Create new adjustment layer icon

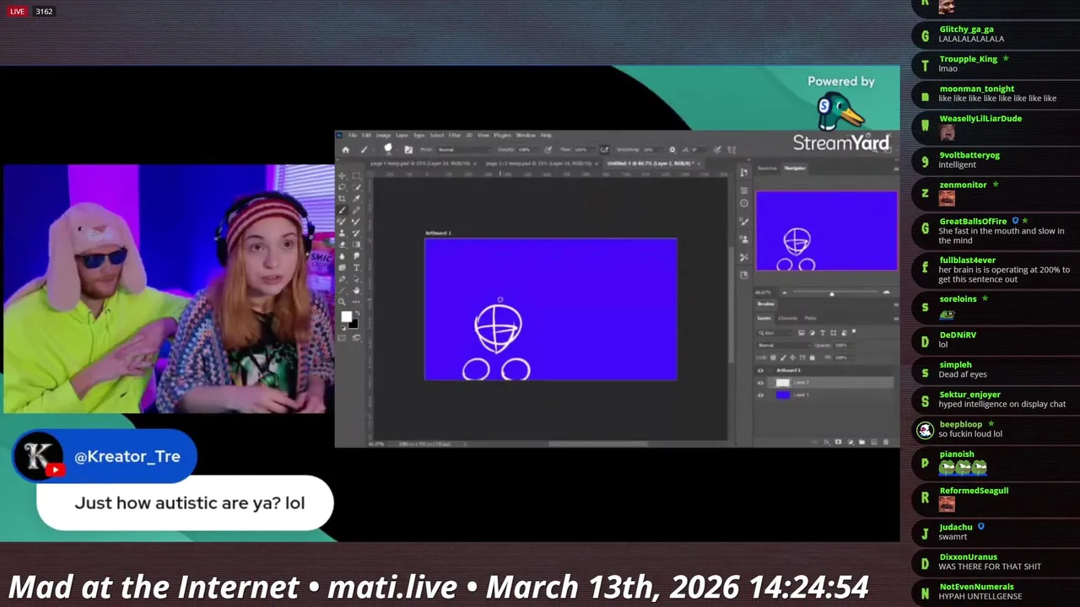pos(850,442)
